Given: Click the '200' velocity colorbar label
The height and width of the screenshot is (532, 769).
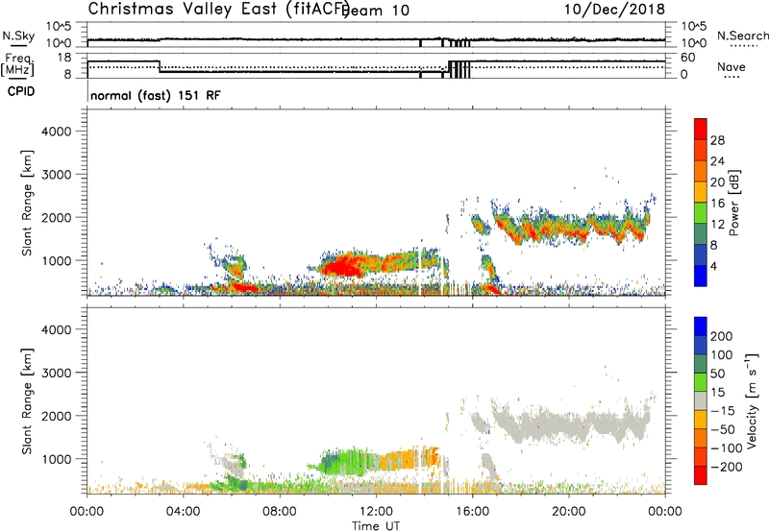Looking at the screenshot, I should [x=722, y=336].
